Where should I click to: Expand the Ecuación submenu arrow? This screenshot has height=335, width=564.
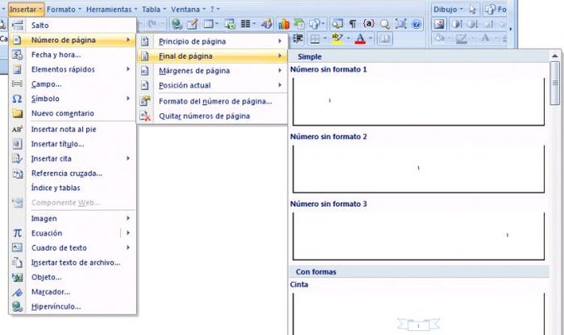click(x=128, y=233)
